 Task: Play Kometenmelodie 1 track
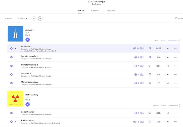click(x=11, y=57)
